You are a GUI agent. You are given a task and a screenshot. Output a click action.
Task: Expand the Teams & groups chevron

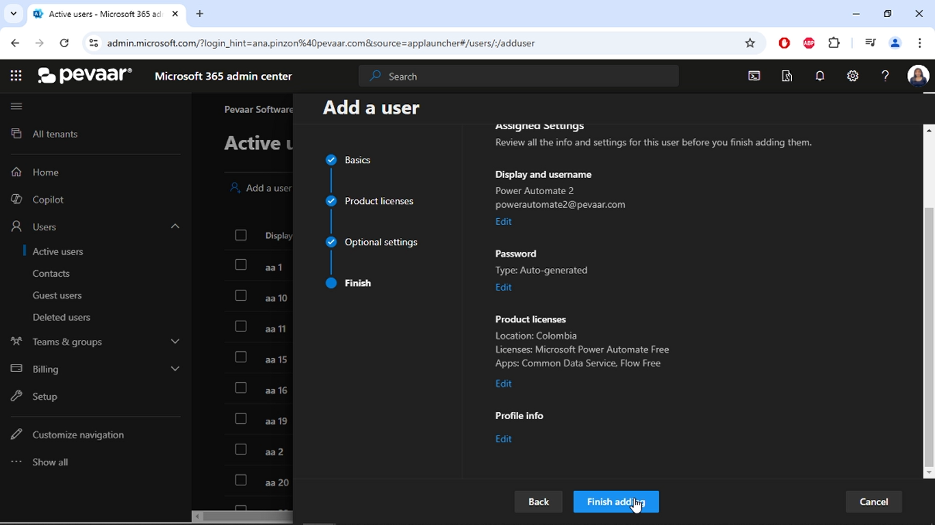pyautogui.click(x=175, y=341)
